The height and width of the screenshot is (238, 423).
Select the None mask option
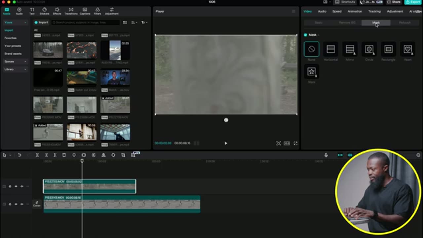click(x=311, y=49)
